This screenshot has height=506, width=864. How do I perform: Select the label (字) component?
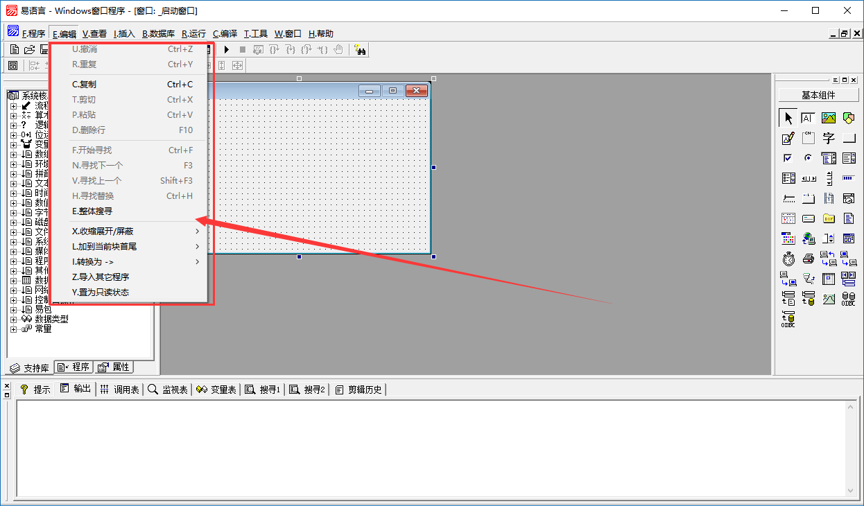tap(829, 138)
